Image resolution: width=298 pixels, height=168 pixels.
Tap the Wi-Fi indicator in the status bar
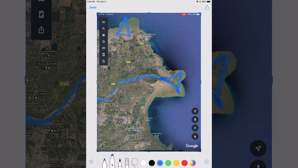[x=197, y=1]
